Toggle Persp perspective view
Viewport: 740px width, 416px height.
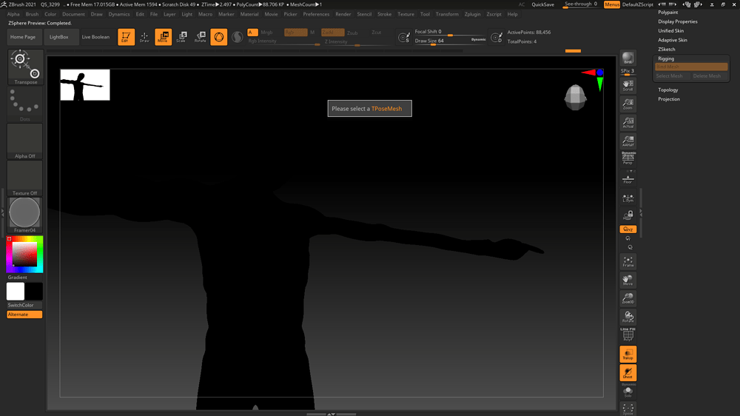628,158
